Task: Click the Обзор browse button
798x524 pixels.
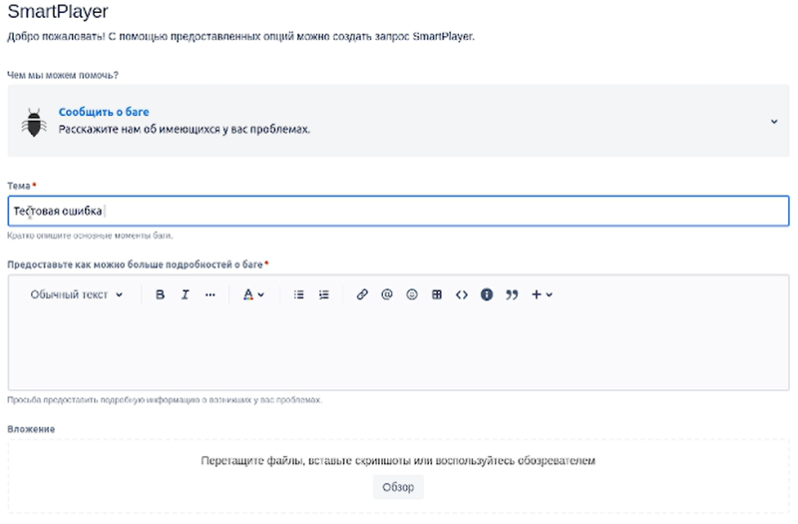Action: [398, 487]
